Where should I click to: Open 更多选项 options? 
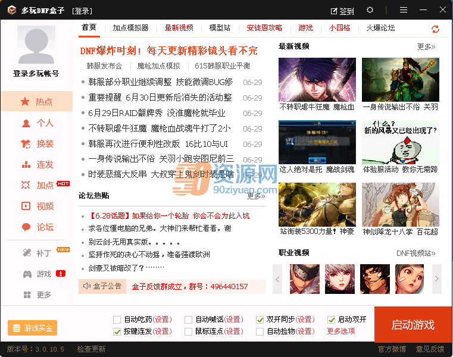340,331
